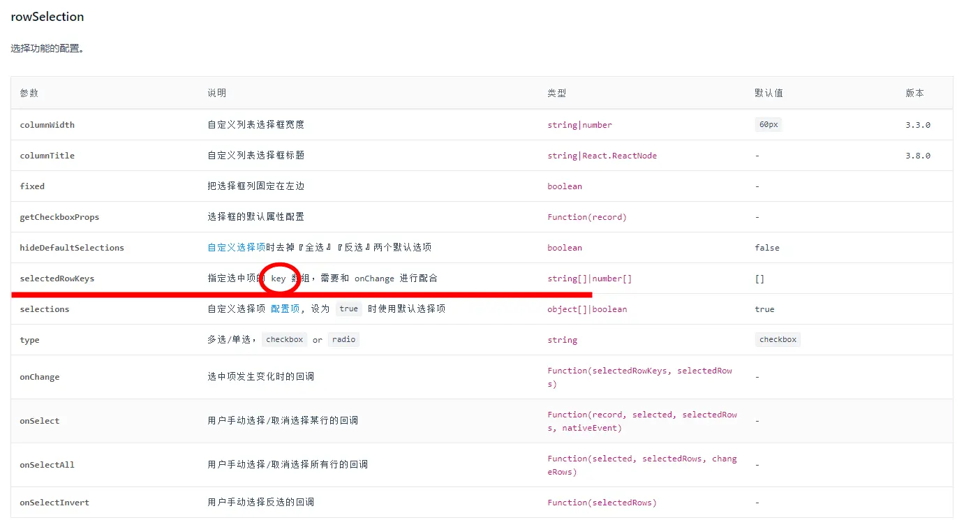This screenshot has height=527, width=957.
Task: Click the string[]|number[] type value
Action: [x=590, y=279]
